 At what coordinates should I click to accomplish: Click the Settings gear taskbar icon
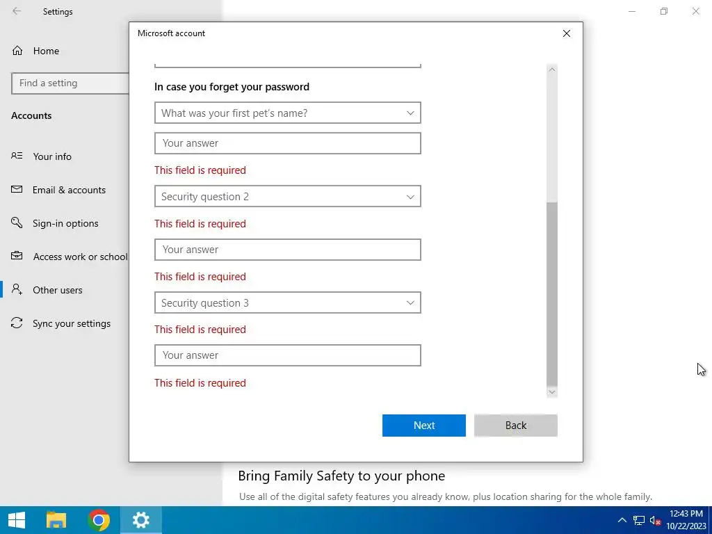click(x=140, y=520)
